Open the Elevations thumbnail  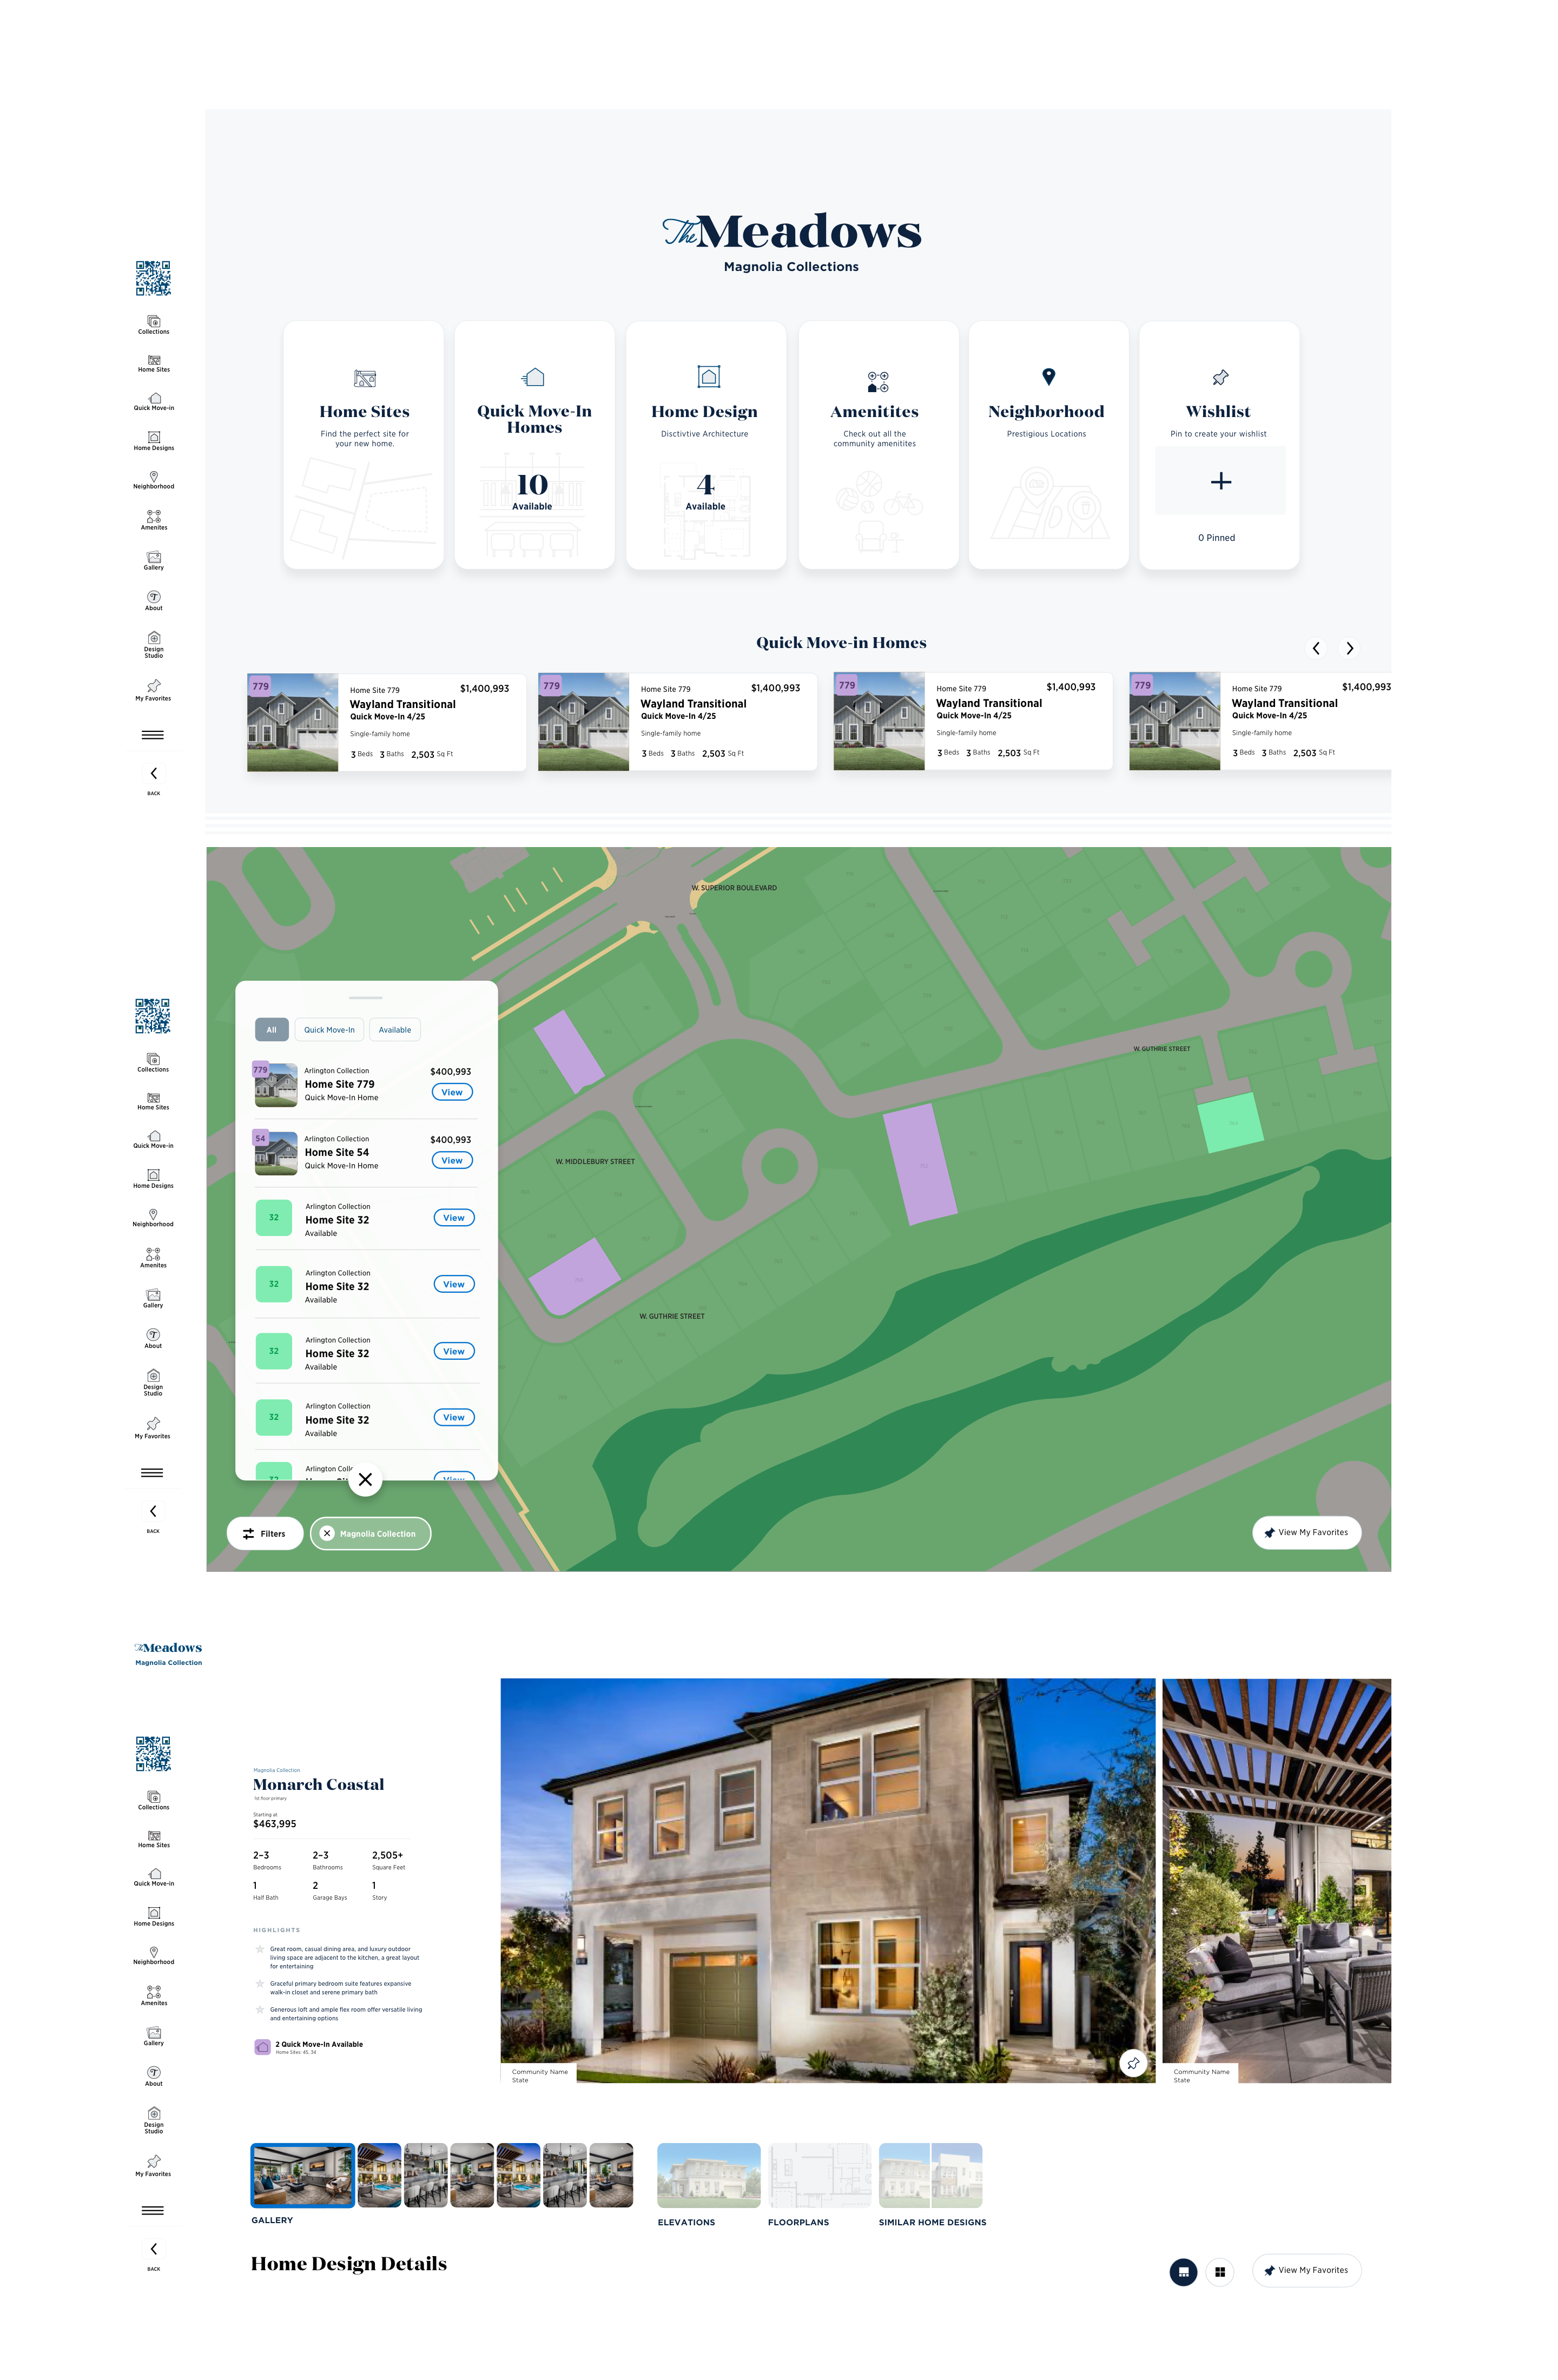point(708,2175)
